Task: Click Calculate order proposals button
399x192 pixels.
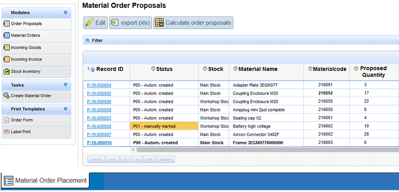Action: [x=194, y=22]
